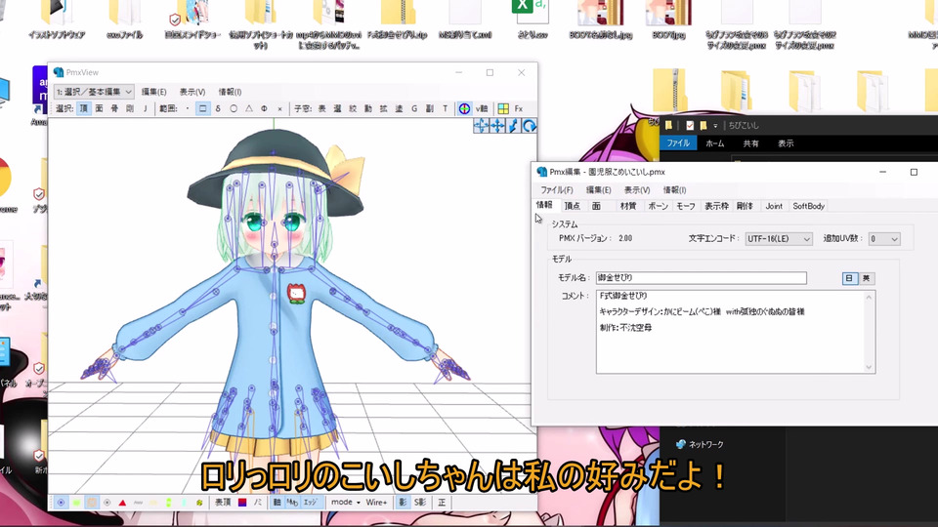Click the second four-way move arrows icon
This screenshot has width=938, height=527.
click(497, 126)
